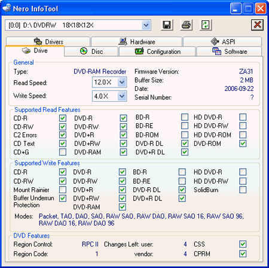This screenshot has width=269, height=268.
Task: Switch to the Drivers tab
Action: point(48,42)
